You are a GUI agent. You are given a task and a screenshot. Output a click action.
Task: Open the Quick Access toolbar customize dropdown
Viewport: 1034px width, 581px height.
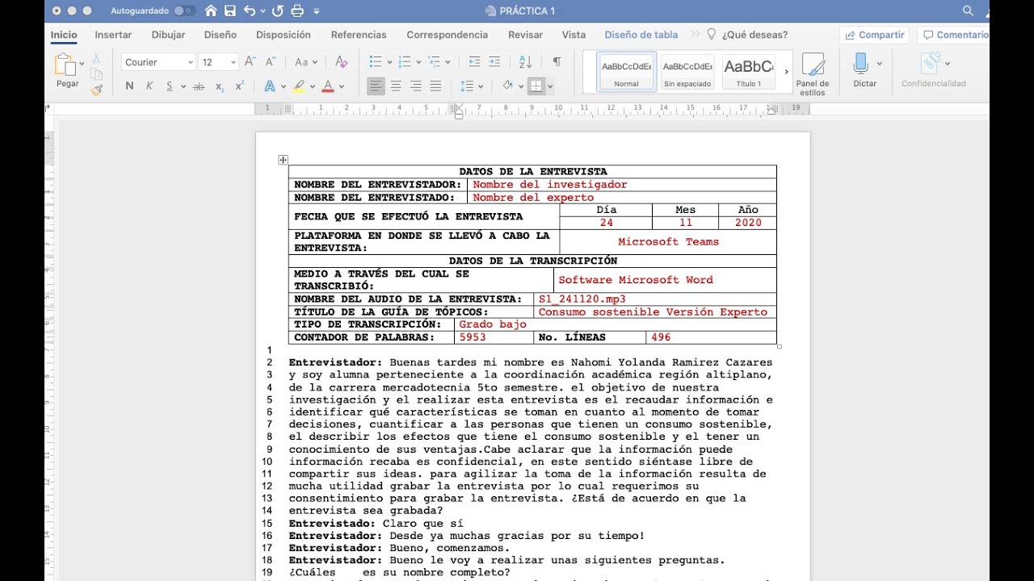[316, 11]
